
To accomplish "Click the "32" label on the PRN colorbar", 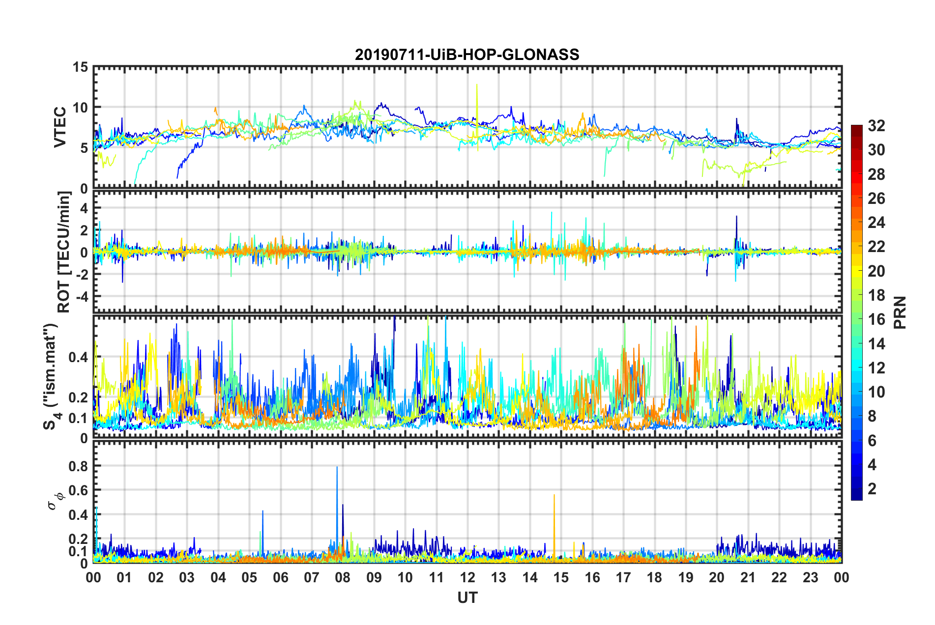I will (x=876, y=126).
